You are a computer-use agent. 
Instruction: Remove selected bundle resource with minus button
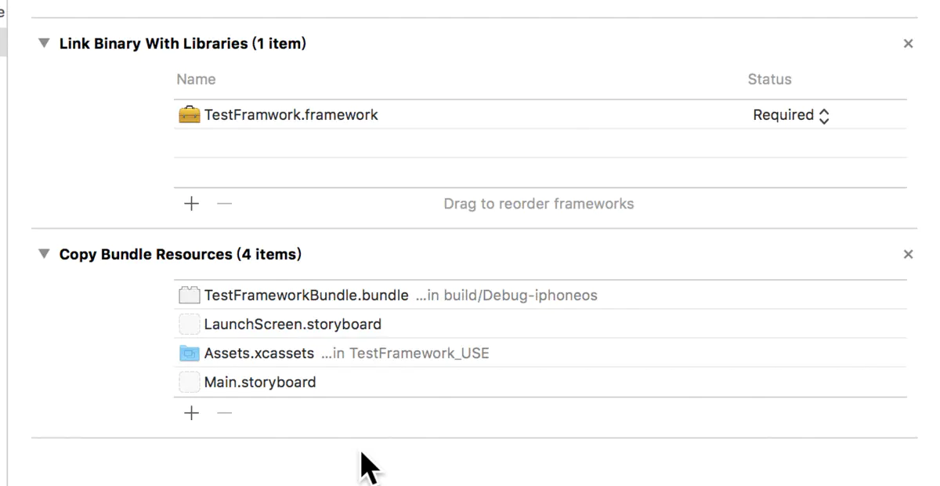[x=225, y=413]
